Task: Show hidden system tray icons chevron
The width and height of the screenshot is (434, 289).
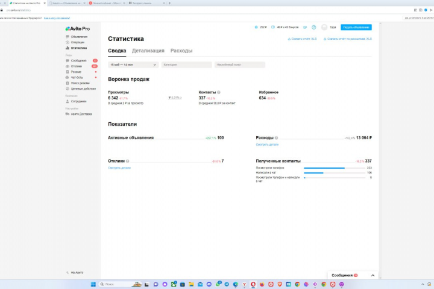Action: pyautogui.click(x=423, y=284)
